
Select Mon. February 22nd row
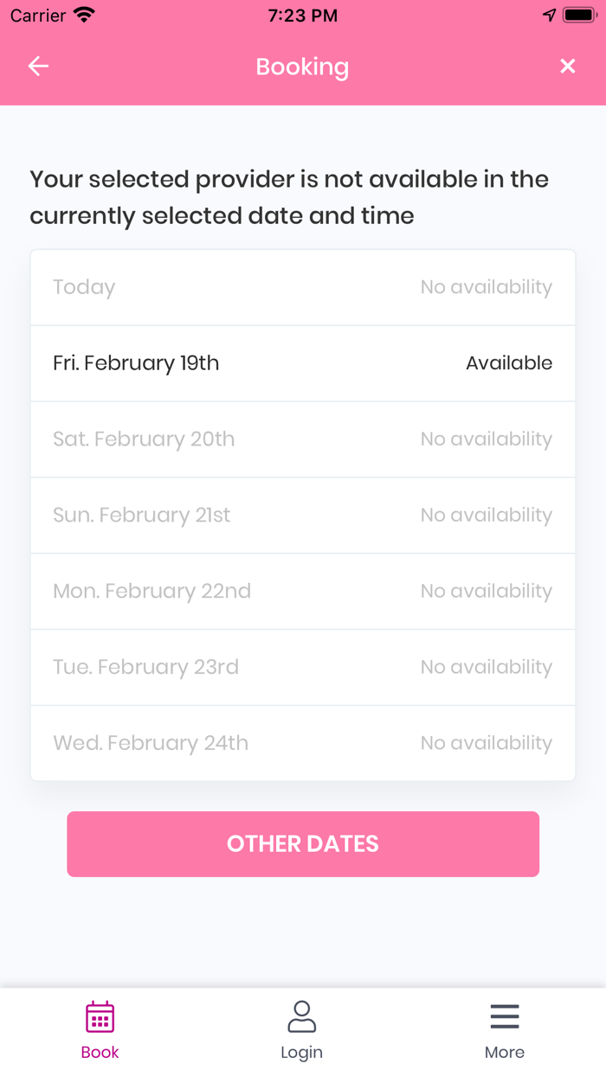(x=303, y=592)
